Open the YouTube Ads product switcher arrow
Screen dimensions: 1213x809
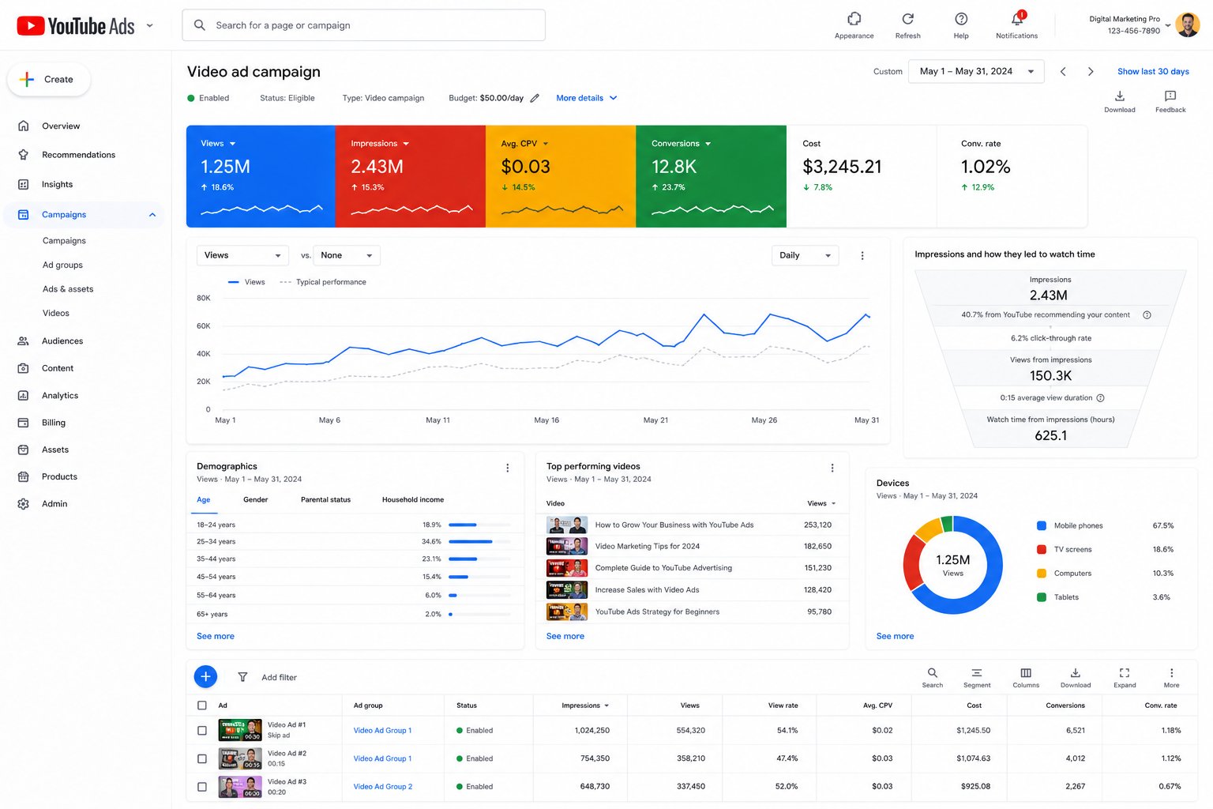point(149,25)
